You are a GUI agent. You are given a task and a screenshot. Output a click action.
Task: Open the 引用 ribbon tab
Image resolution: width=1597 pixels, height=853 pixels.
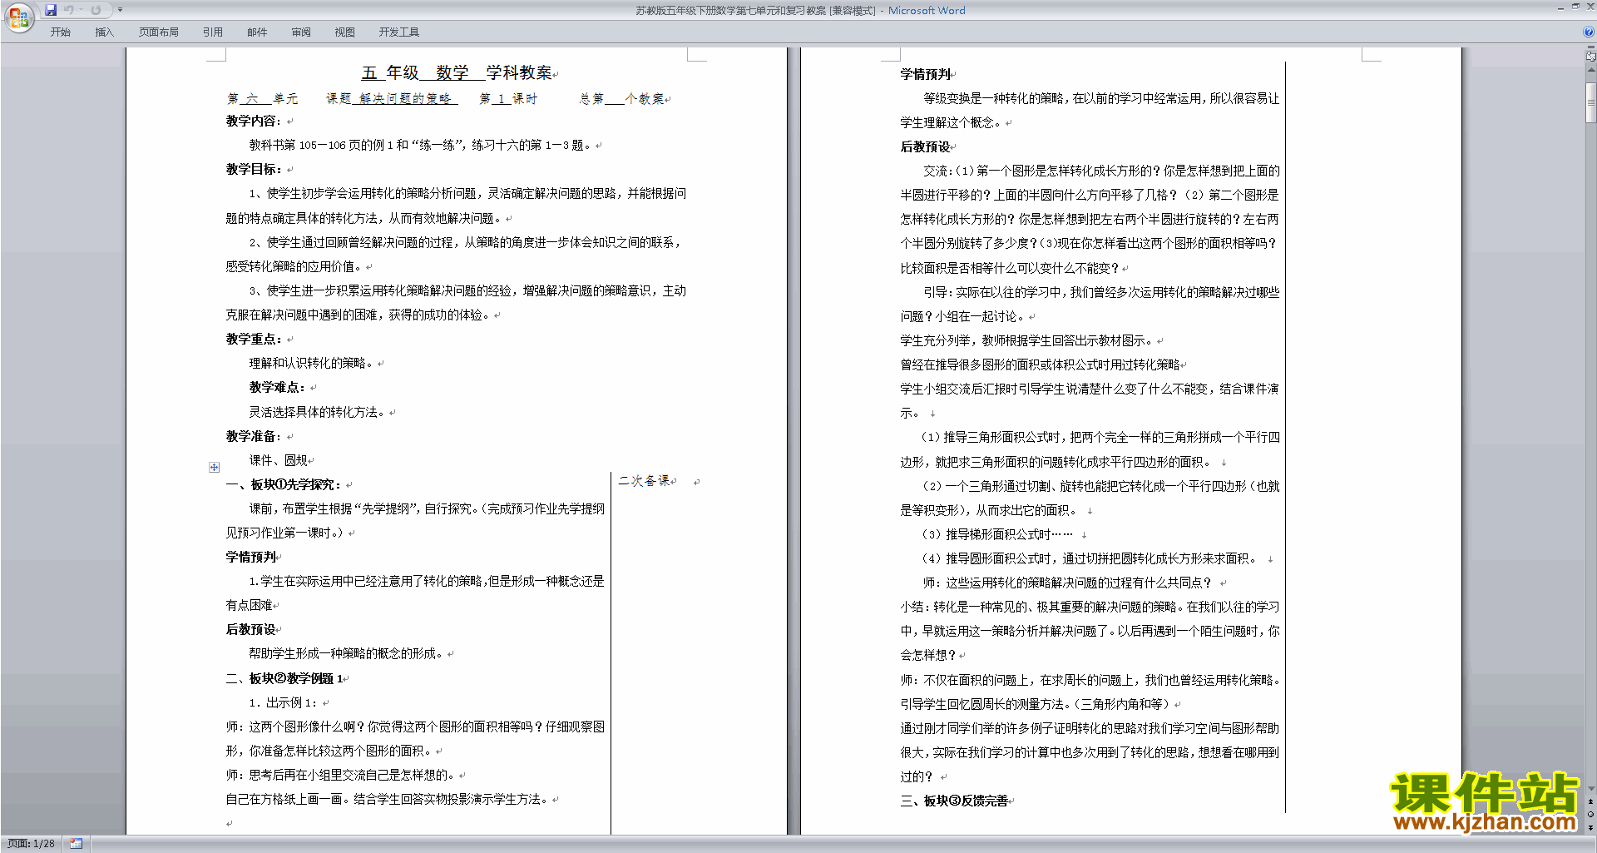tap(212, 32)
